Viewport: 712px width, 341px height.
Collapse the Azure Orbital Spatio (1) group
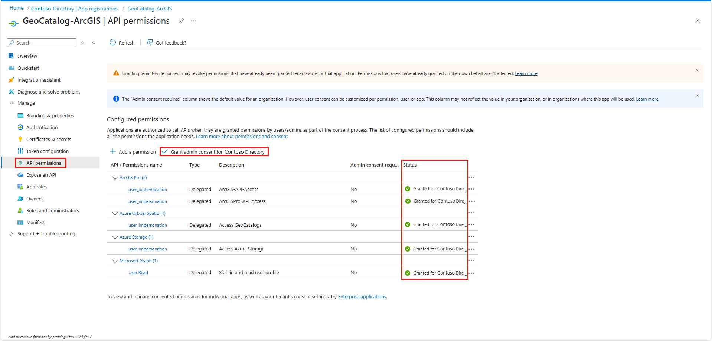(x=115, y=213)
